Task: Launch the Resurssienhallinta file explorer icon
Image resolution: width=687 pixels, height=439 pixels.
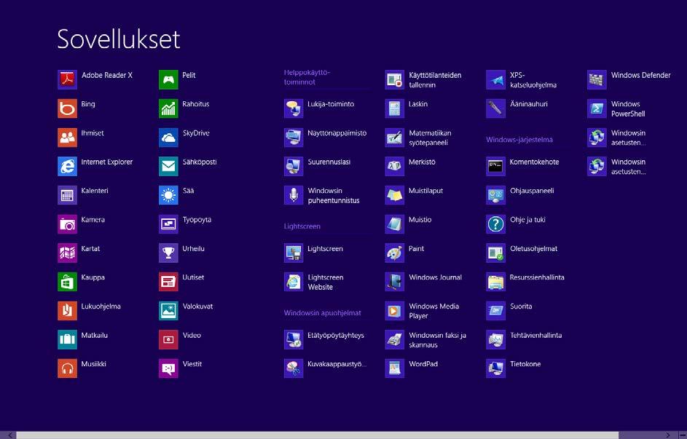Action: (x=495, y=282)
